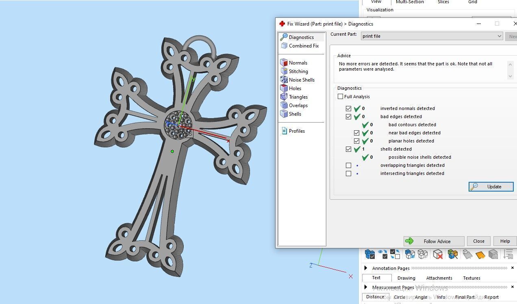Screen dimensions: 517x304
Task: Open the Report tab
Action: point(491,297)
